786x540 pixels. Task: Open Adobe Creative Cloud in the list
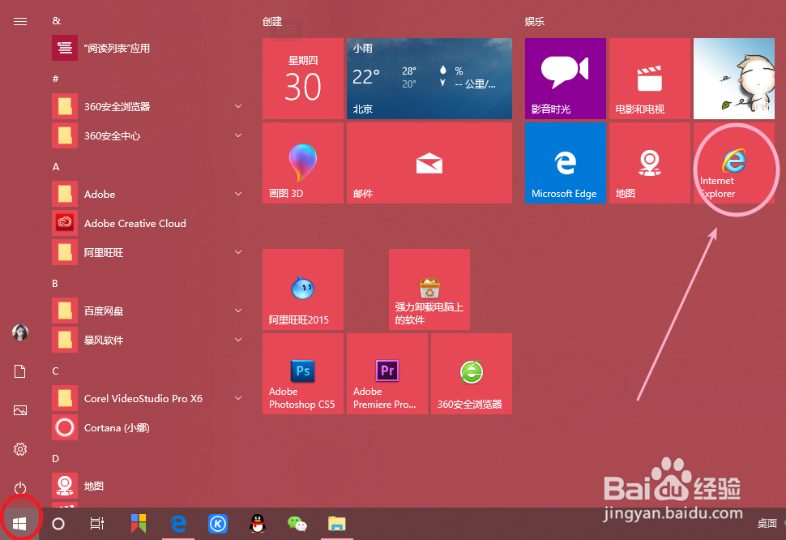click(149, 223)
